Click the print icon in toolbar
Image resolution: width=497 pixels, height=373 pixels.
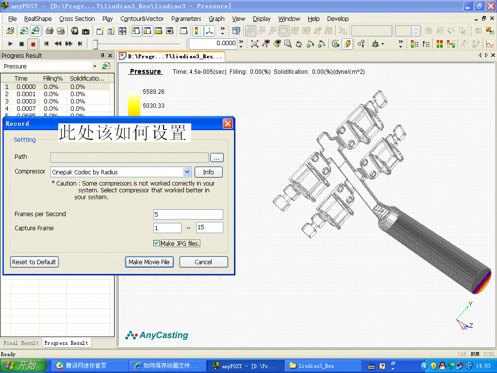[x=50, y=31]
